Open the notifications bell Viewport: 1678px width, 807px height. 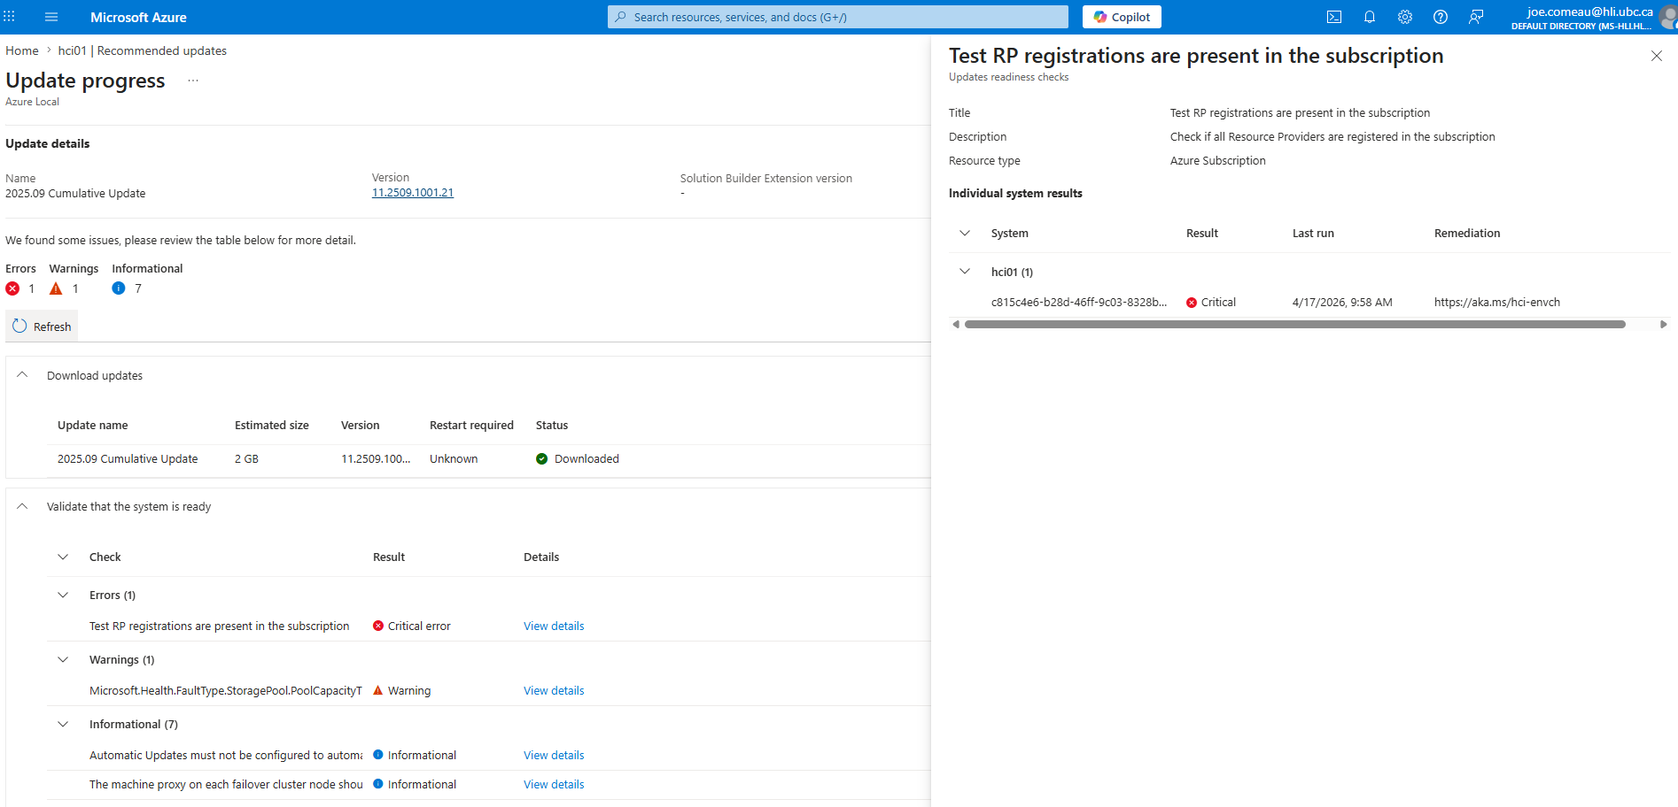tap(1370, 17)
